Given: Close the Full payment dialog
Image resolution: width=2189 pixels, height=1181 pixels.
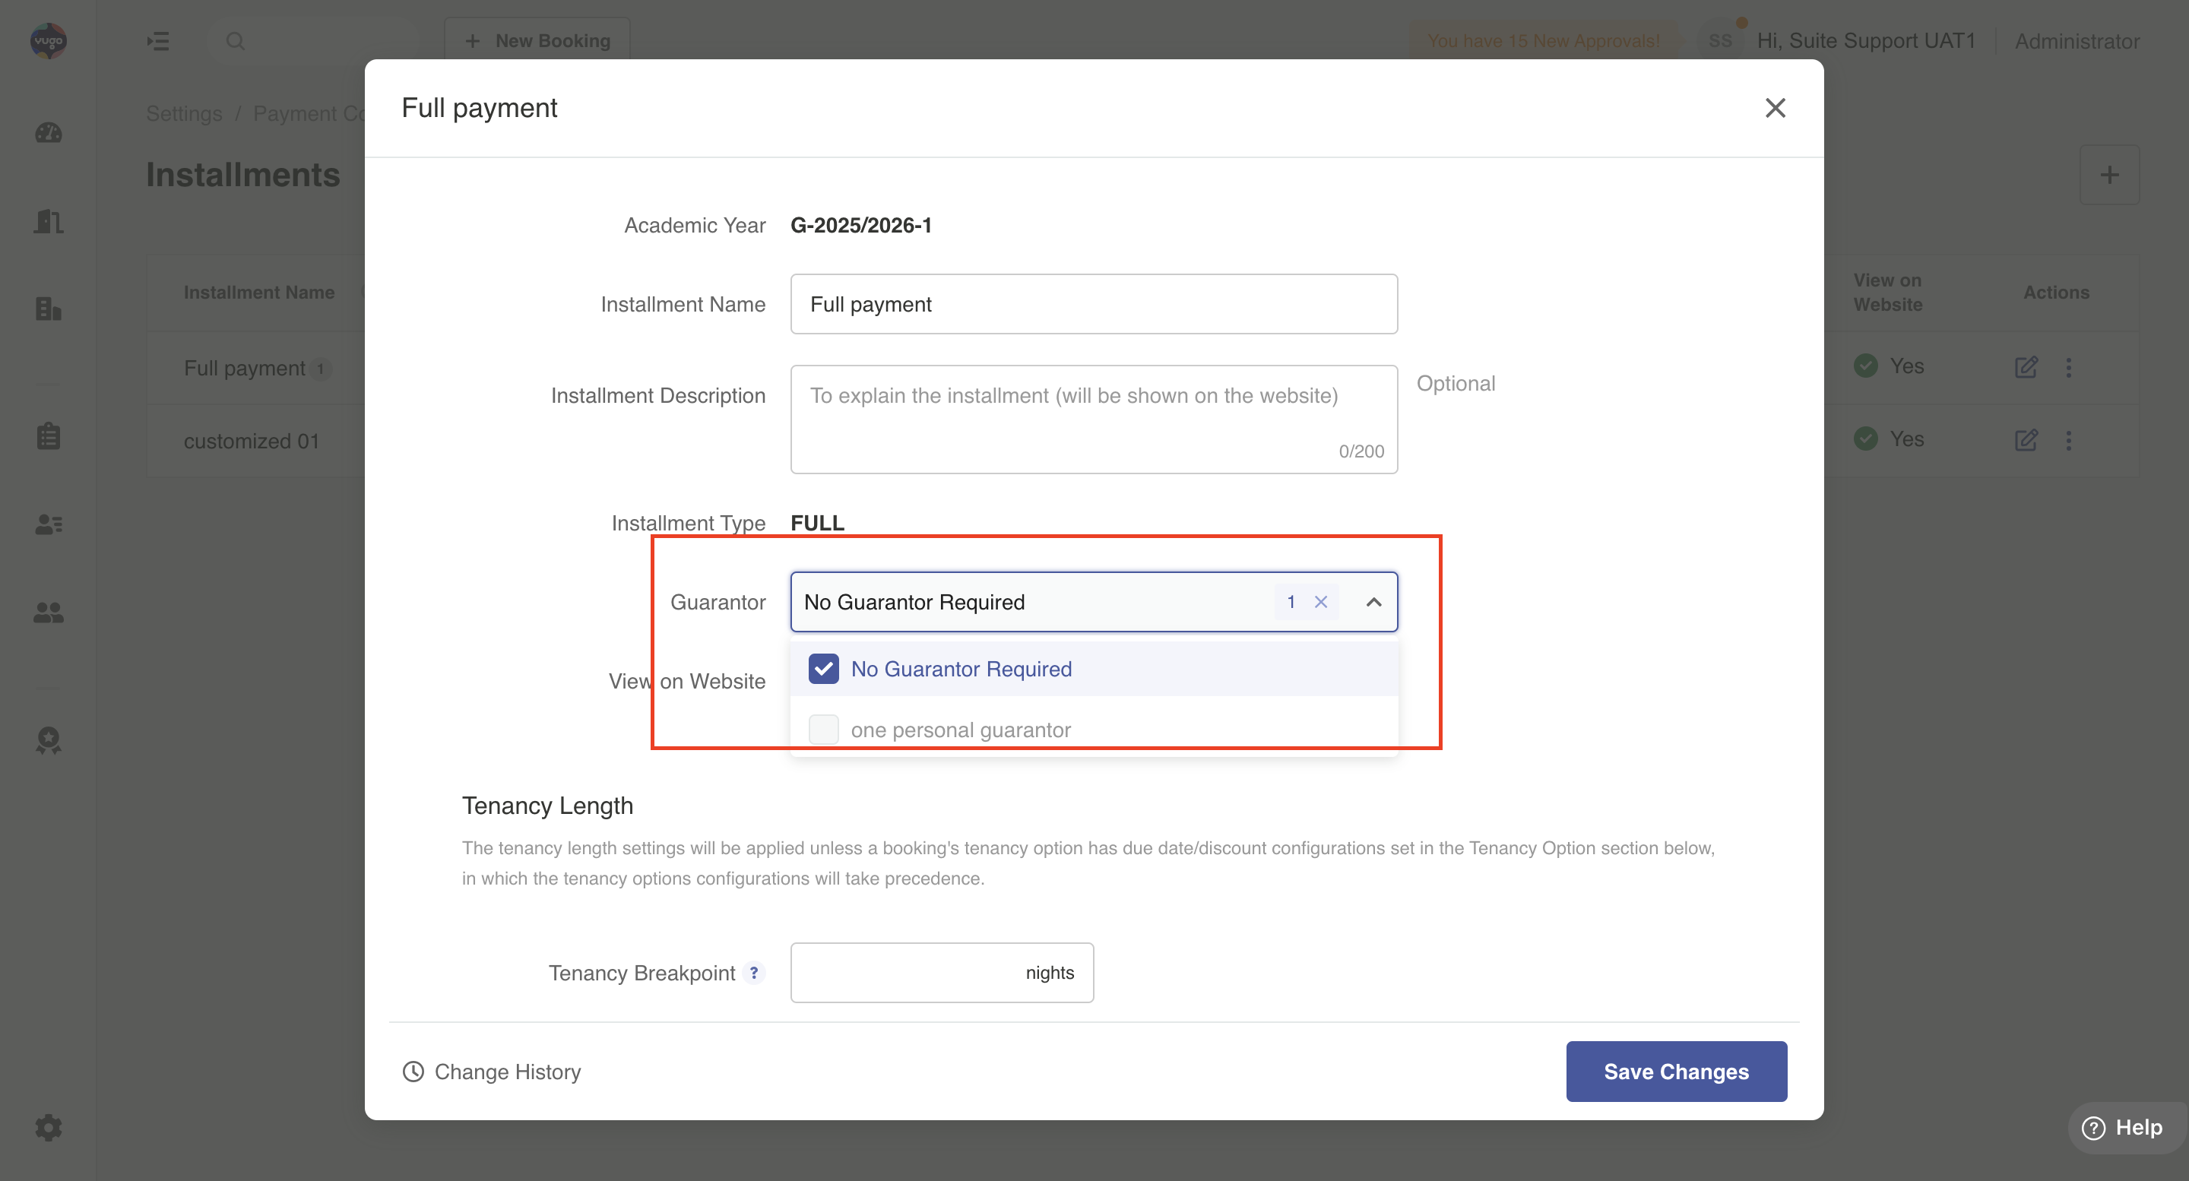Looking at the screenshot, I should coord(1774,108).
